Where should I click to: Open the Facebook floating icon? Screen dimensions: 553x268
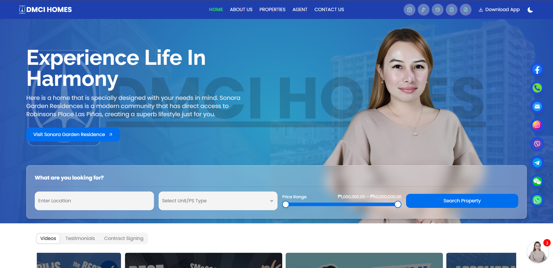pos(537,69)
